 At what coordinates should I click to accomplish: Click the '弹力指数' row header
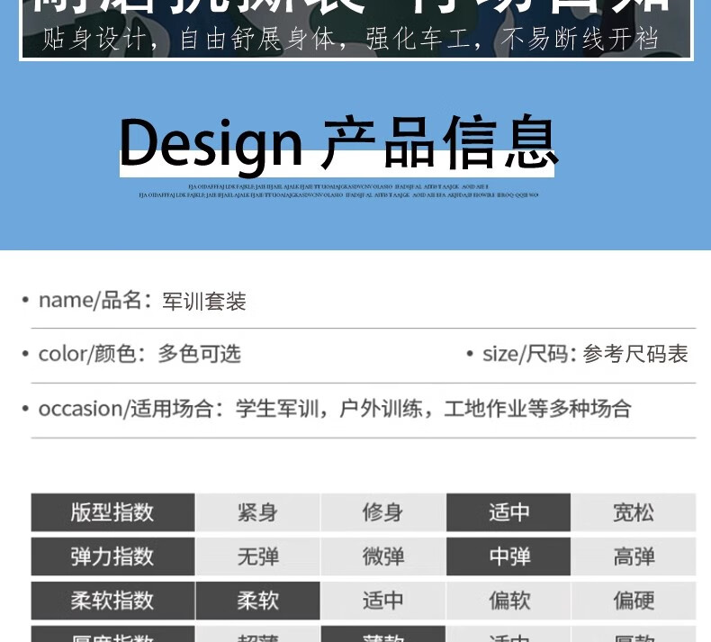pos(112,556)
